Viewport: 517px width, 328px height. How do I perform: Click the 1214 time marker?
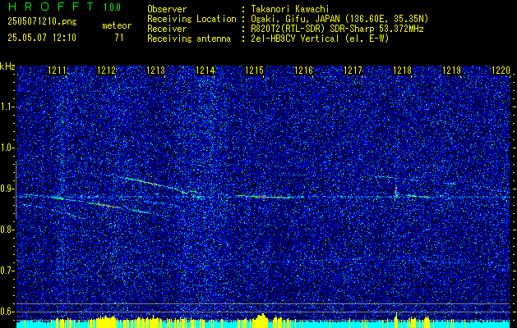(205, 70)
